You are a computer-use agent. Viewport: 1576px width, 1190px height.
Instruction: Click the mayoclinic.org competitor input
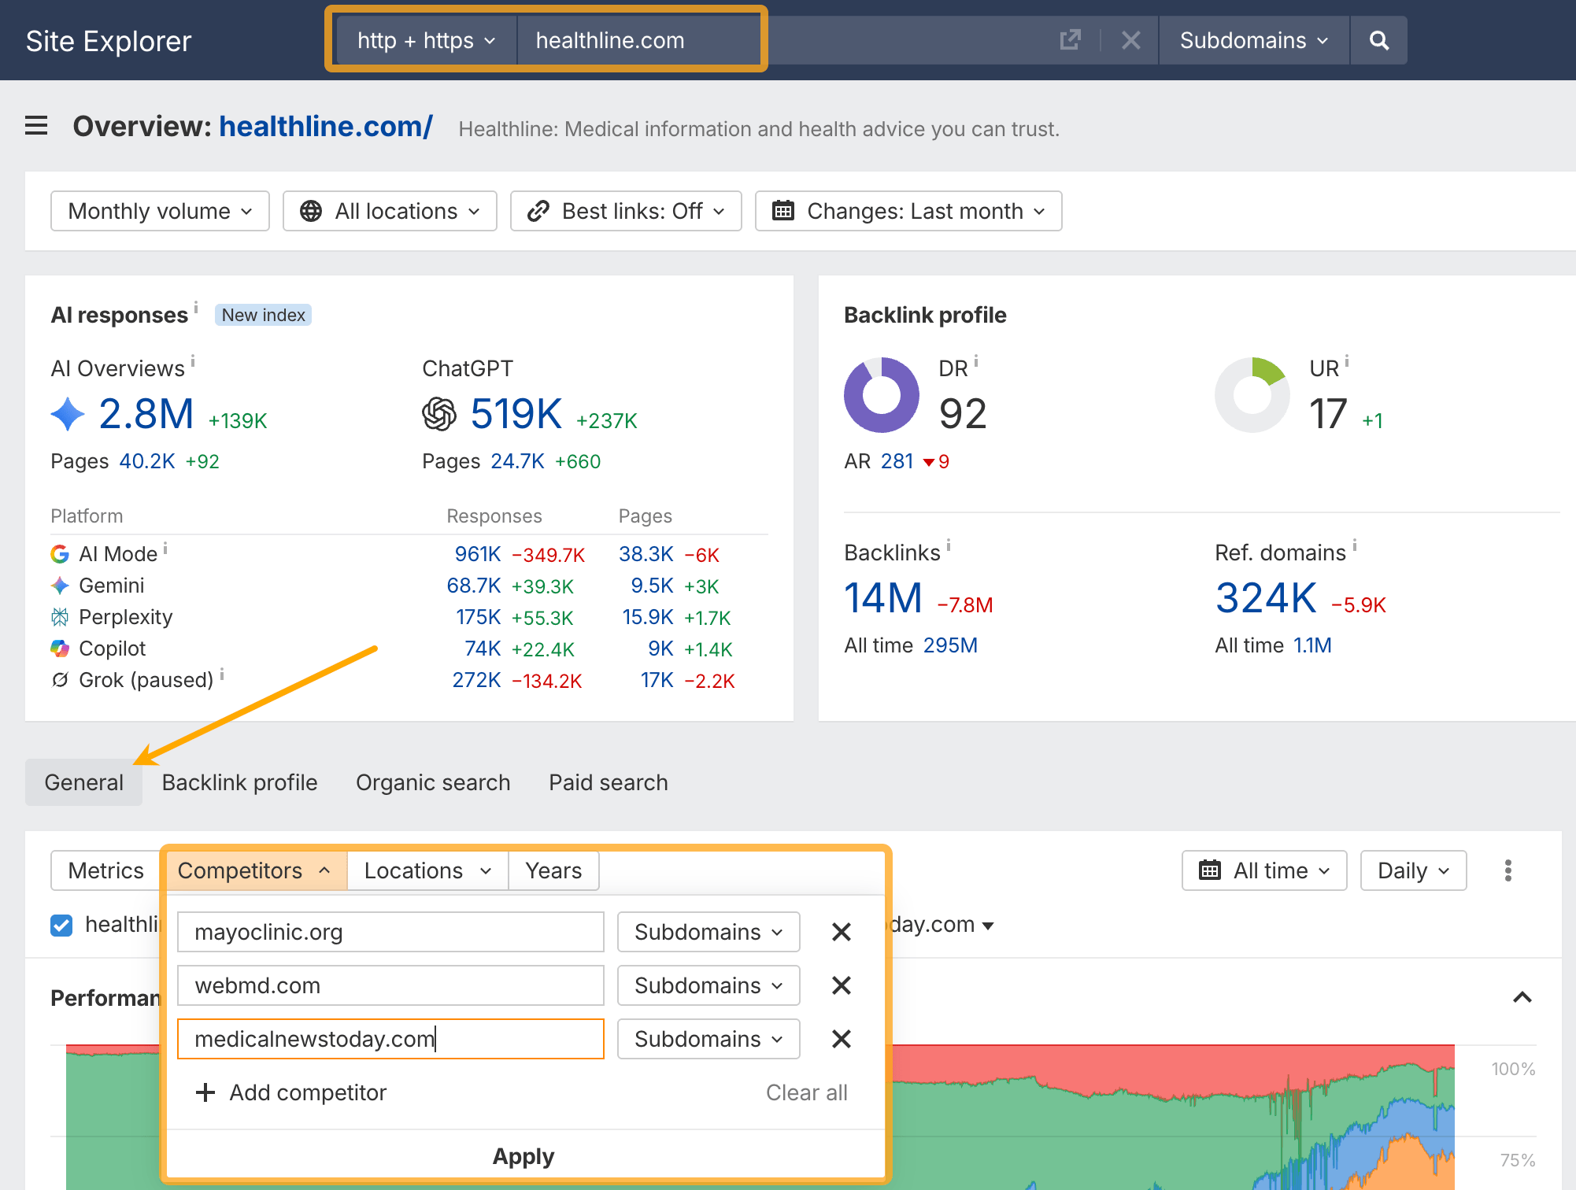pos(390,932)
